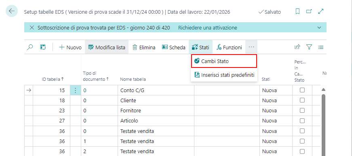Open the page in a new window
The image size is (352, 156).
pos(309,11)
